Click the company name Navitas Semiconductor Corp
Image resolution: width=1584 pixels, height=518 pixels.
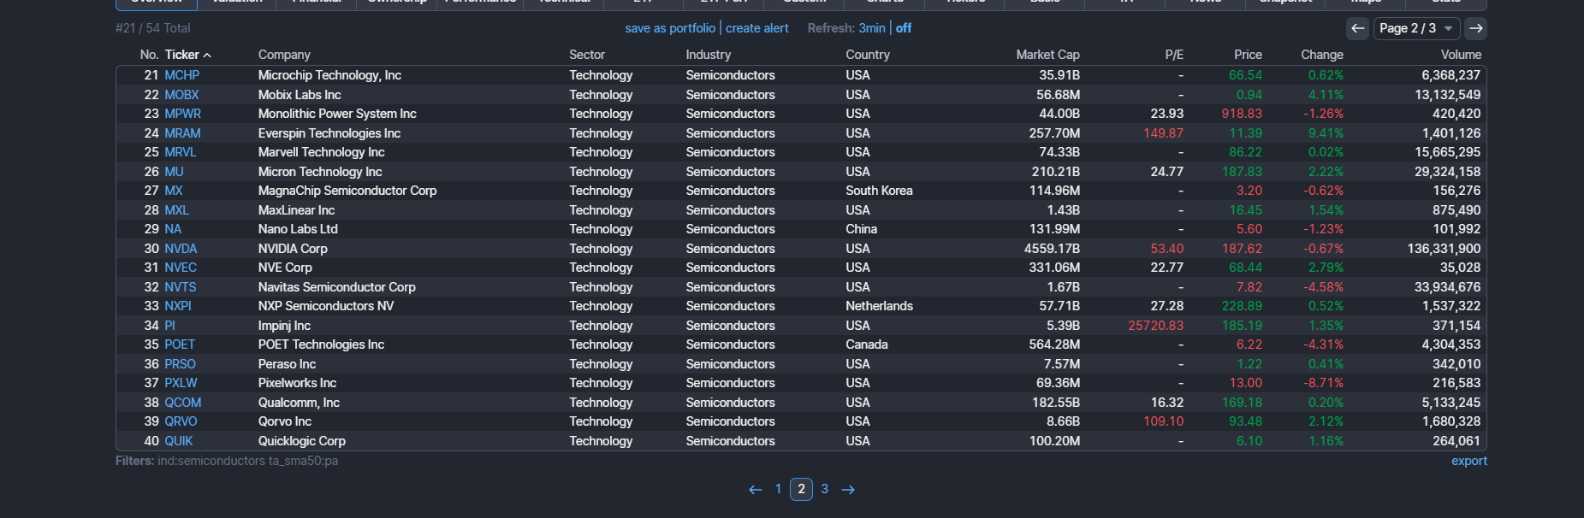[x=337, y=287]
